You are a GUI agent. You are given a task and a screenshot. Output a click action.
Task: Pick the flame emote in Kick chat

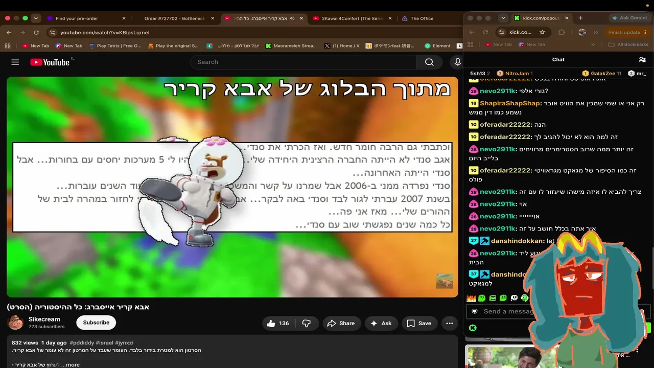point(471,298)
